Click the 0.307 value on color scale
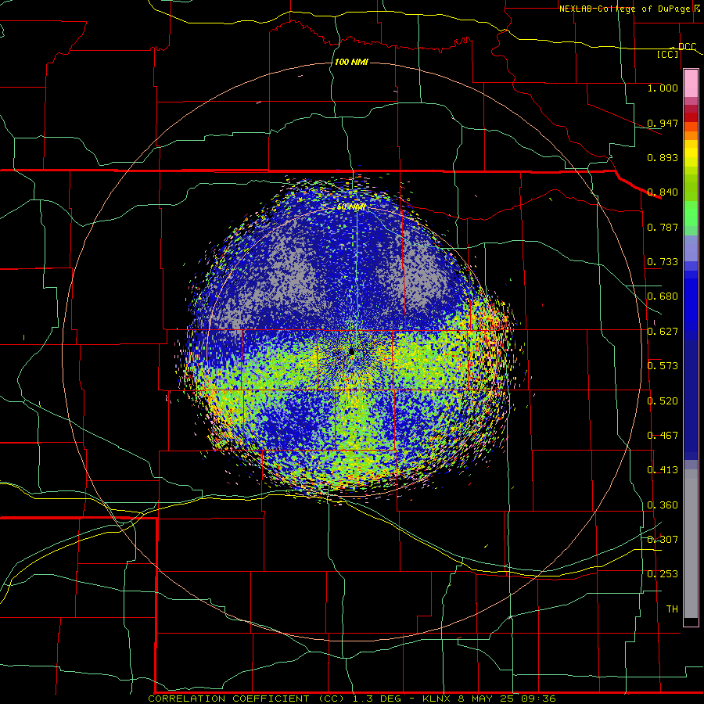This screenshot has width=704, height=704. pos(663,540)
